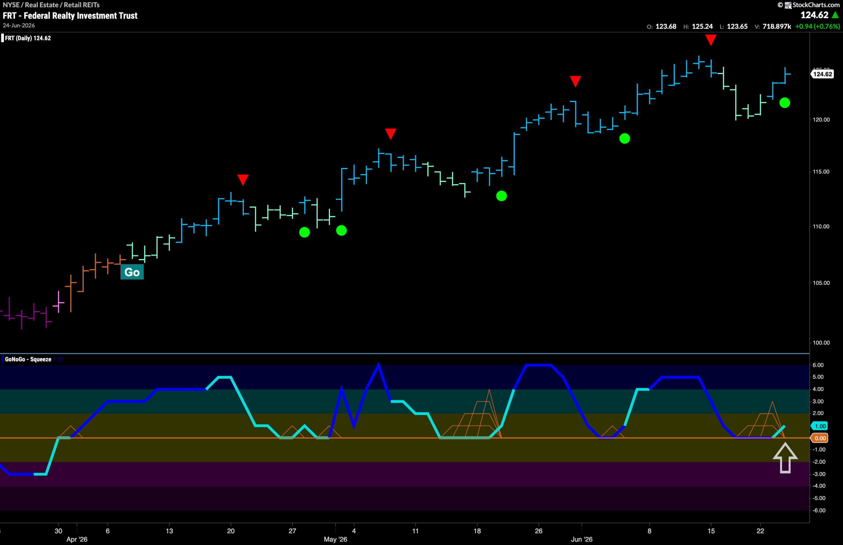Click the 105.00 price axis label
This screenshot has width=843, height=545.
(821, 283)
